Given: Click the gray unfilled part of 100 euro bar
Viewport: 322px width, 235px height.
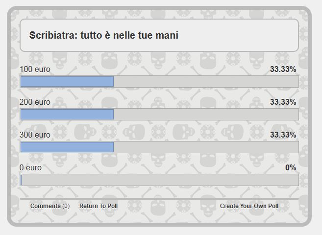Looking at the screenshot, I should coord(206,82).
